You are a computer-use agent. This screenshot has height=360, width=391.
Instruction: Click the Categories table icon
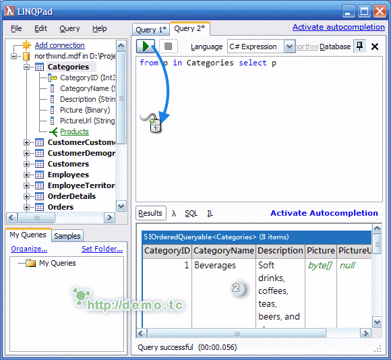tap(39, 67)
